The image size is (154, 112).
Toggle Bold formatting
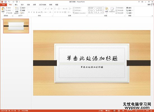(x=29, y=12)
